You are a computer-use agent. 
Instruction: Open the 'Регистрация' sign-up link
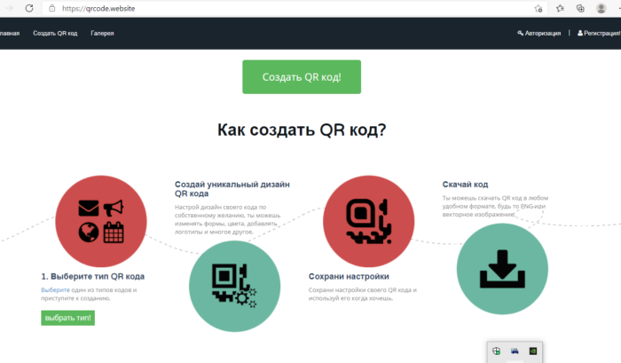(599, 34)
